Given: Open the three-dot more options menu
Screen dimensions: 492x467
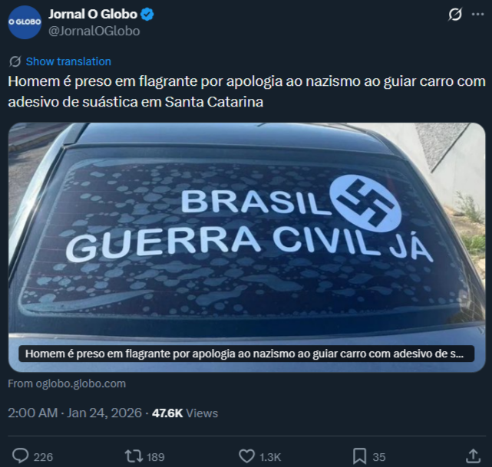Looking at the screenshot, I should [x=478, y=15].
